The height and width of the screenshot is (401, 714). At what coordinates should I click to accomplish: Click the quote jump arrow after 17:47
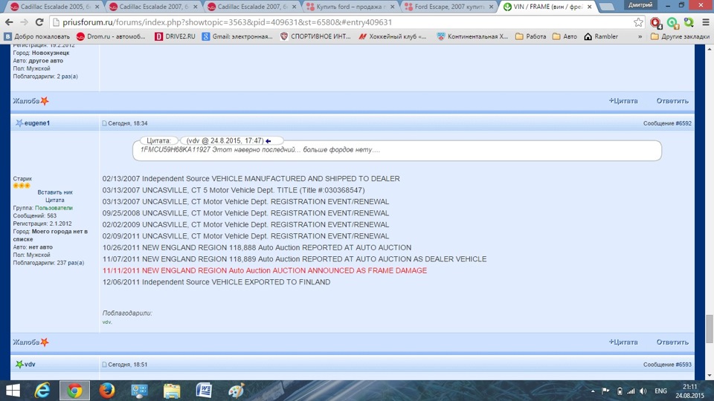click(268, 141)
